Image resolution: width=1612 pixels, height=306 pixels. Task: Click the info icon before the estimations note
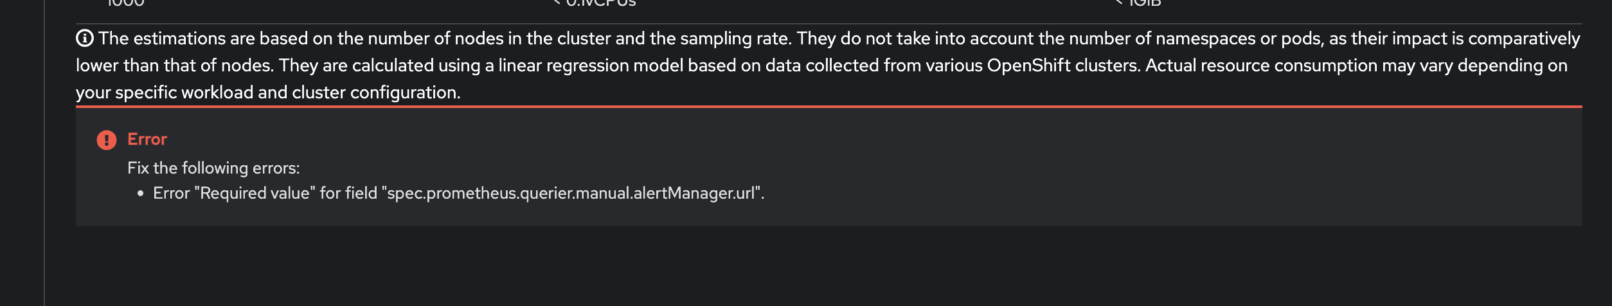coord(85,39)
